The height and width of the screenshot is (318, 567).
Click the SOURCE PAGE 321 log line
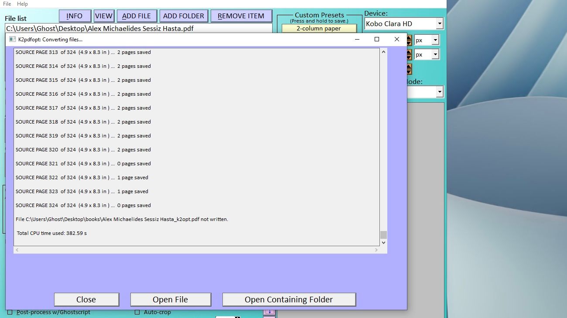point(83,164)
